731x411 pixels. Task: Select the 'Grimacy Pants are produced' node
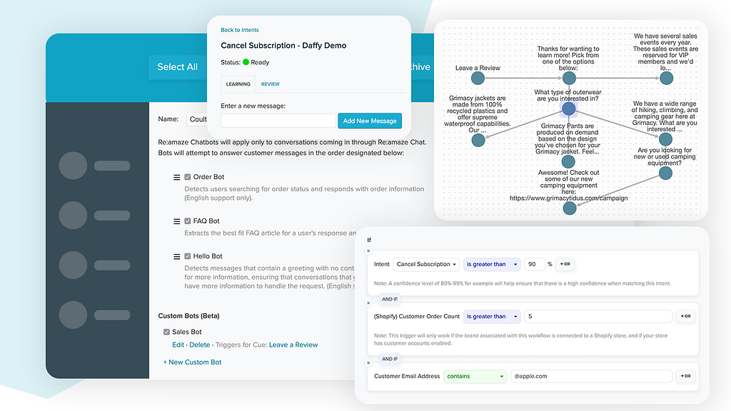pyautogui.click(x=568, y=162)
